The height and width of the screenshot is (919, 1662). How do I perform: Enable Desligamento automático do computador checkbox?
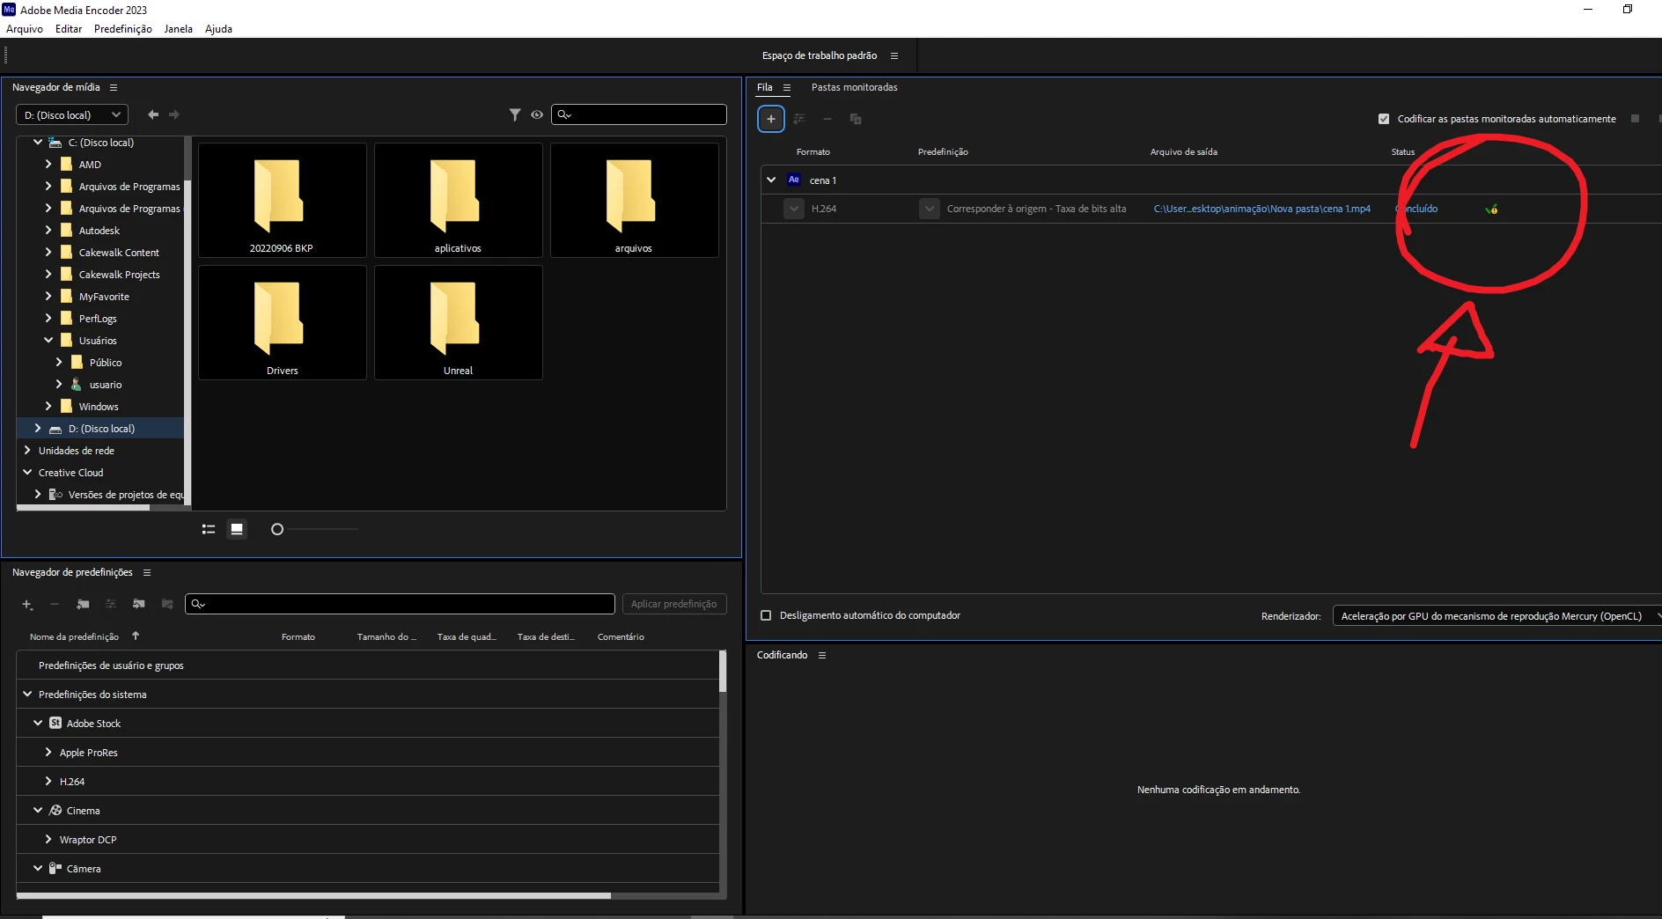(x=766, y=615)
